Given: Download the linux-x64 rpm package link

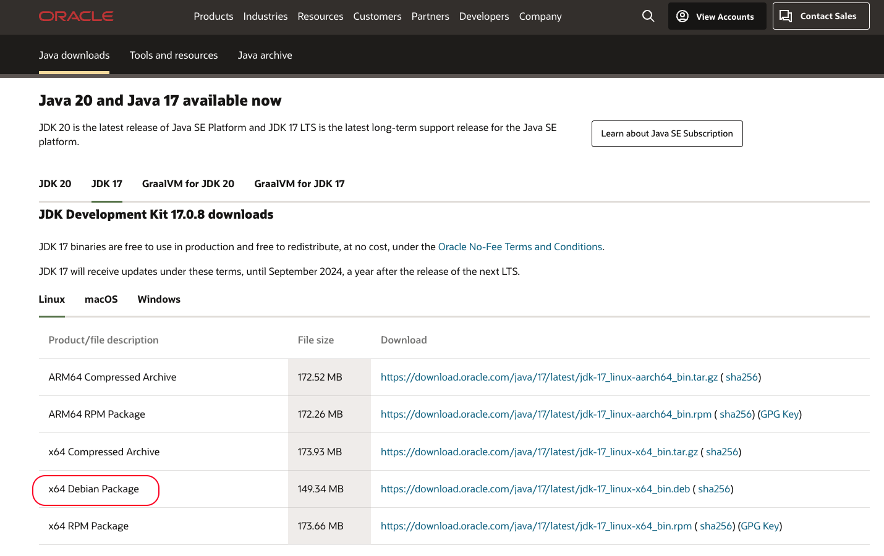Looking at the screenshot, I should point(536,526).
